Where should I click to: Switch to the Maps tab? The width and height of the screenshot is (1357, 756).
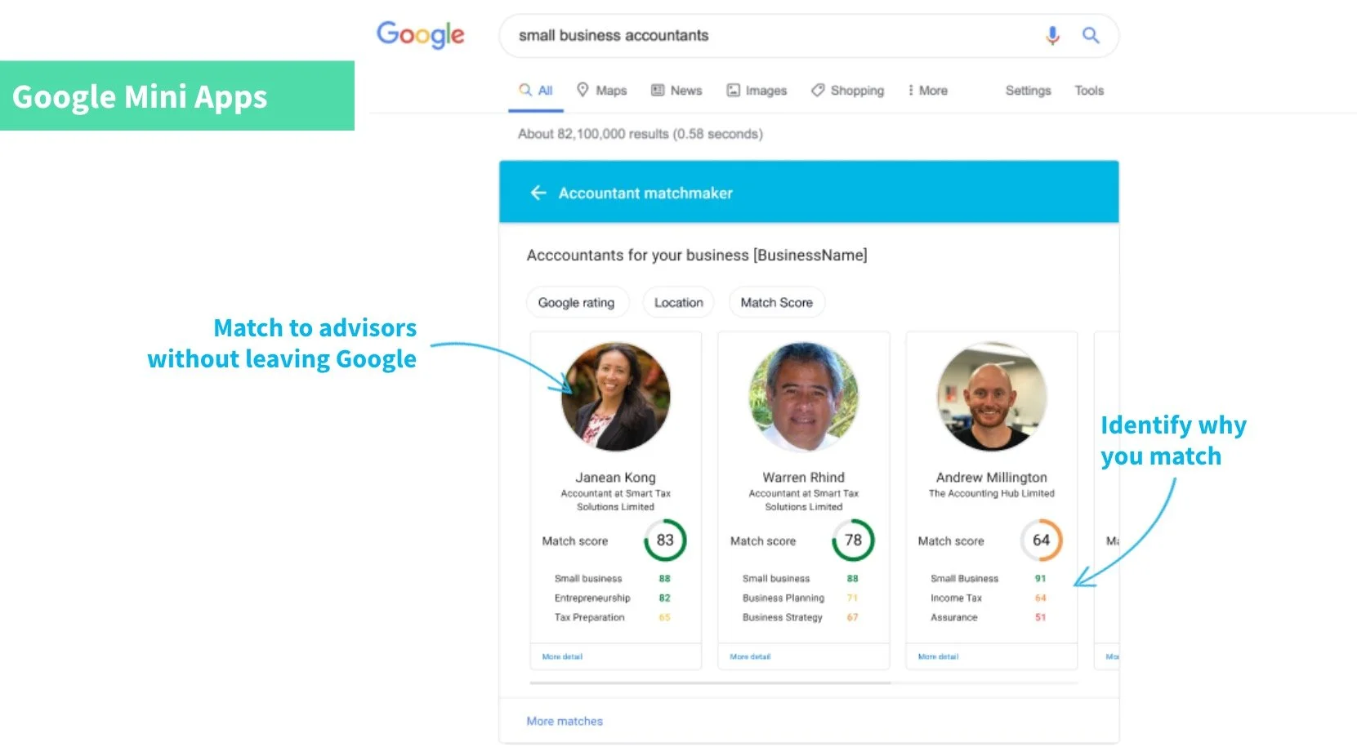coord(602,91)
